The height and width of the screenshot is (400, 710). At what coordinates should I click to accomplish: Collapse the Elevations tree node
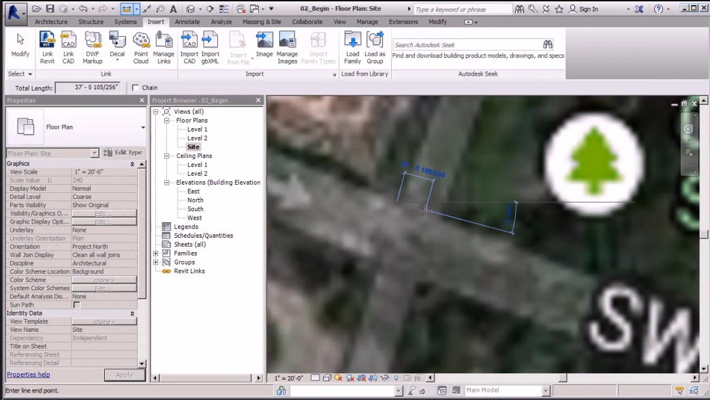pyautogui.click(x=167, y=183)
